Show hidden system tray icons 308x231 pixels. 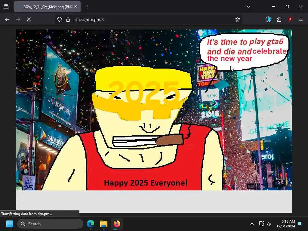click(x=252, y=224)
